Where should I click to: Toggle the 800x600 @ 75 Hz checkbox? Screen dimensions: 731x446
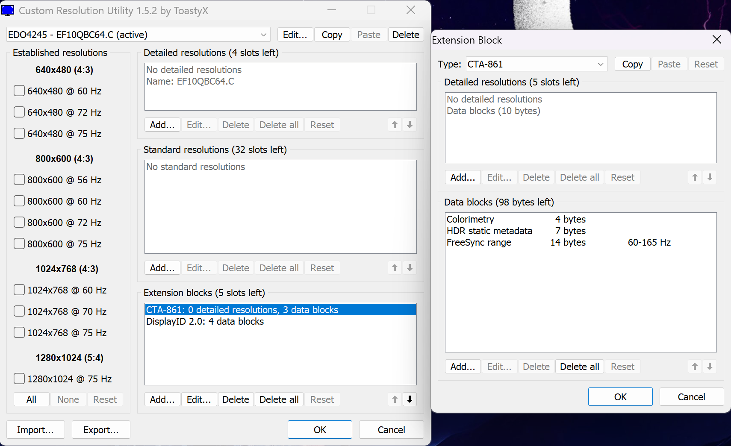click(x=19, y=244)
